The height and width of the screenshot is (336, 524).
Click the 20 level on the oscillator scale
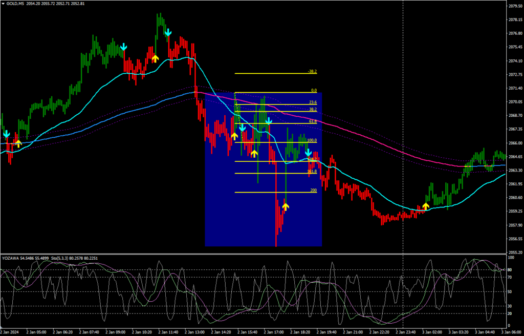point(510,313)
